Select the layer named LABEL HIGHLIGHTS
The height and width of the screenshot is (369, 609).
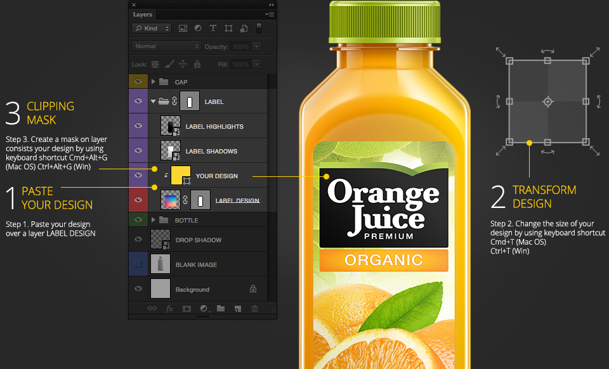point(214,127)
